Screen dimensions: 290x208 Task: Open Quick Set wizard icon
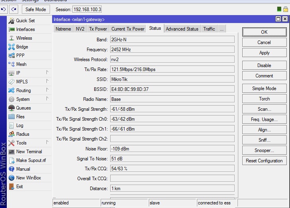tap(11, 21)
